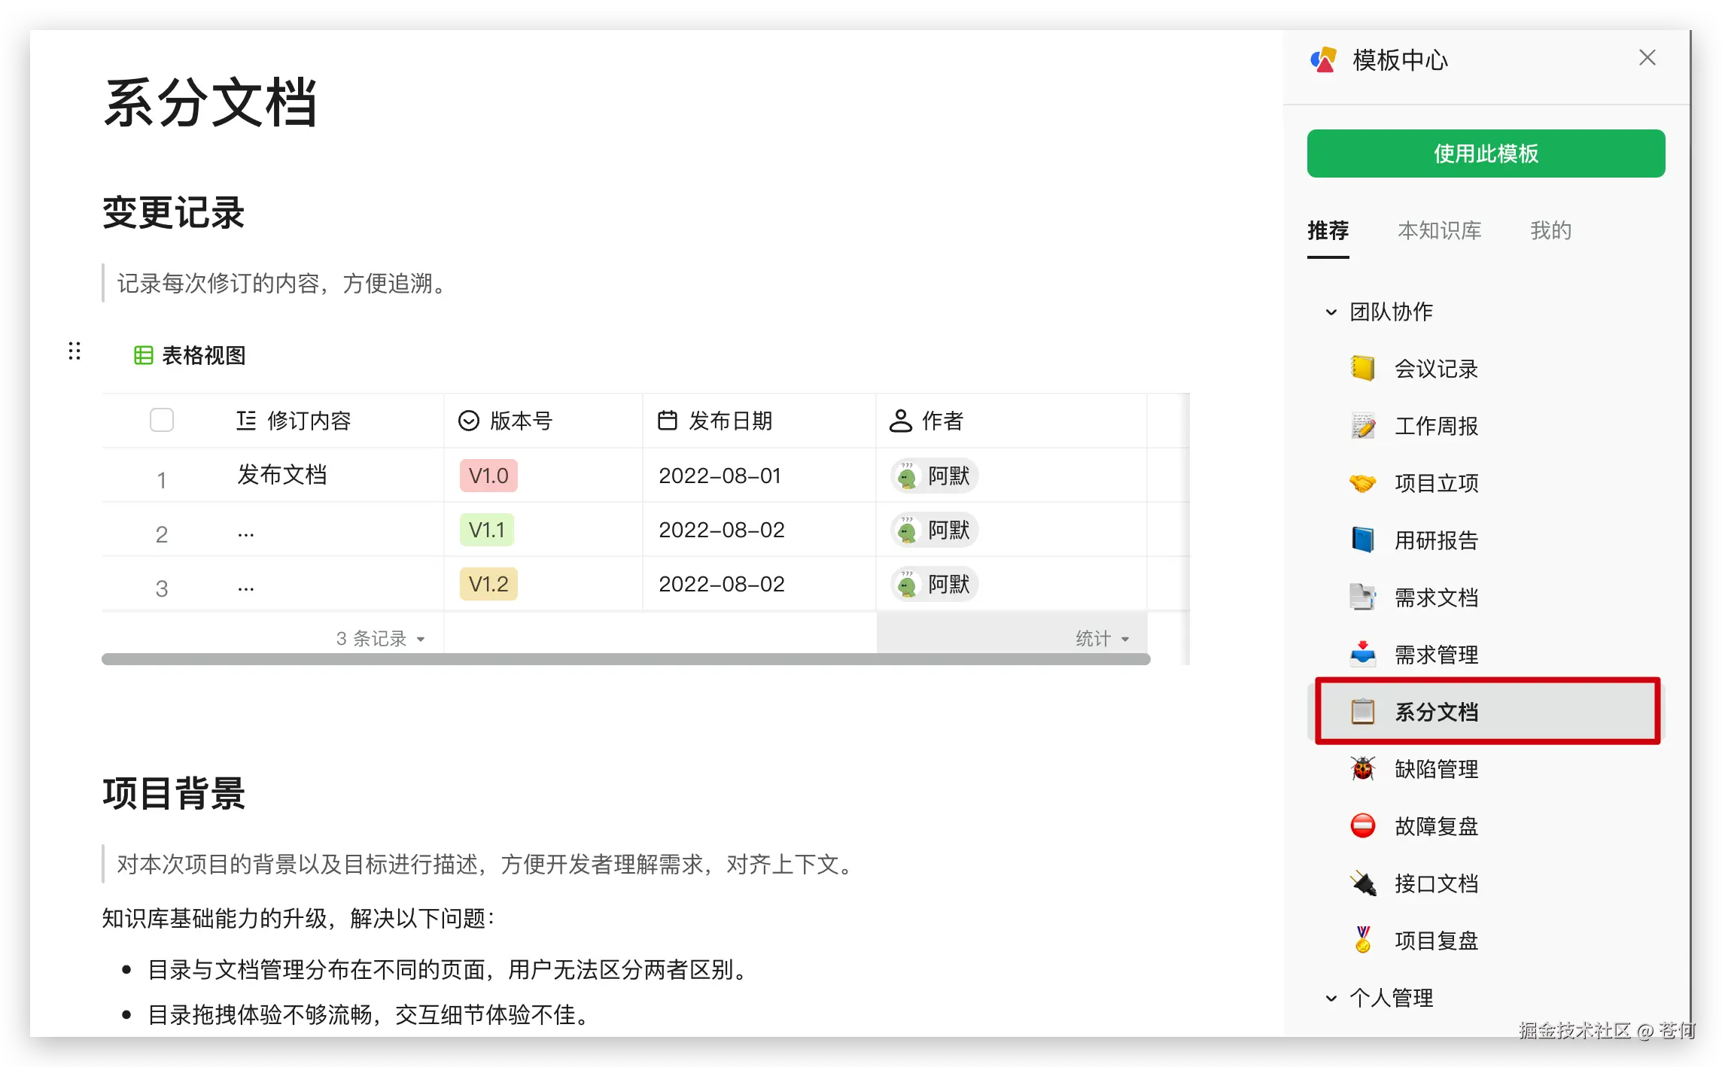The image size is (1722, 1067).
Task: Click the 需求管理 inbox tray icon
Action: [x=1362, y=655]
